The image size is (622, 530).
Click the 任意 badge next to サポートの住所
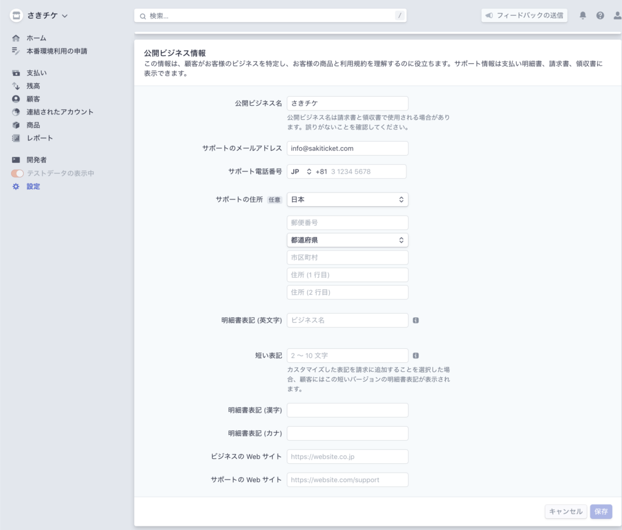point(274,200)
